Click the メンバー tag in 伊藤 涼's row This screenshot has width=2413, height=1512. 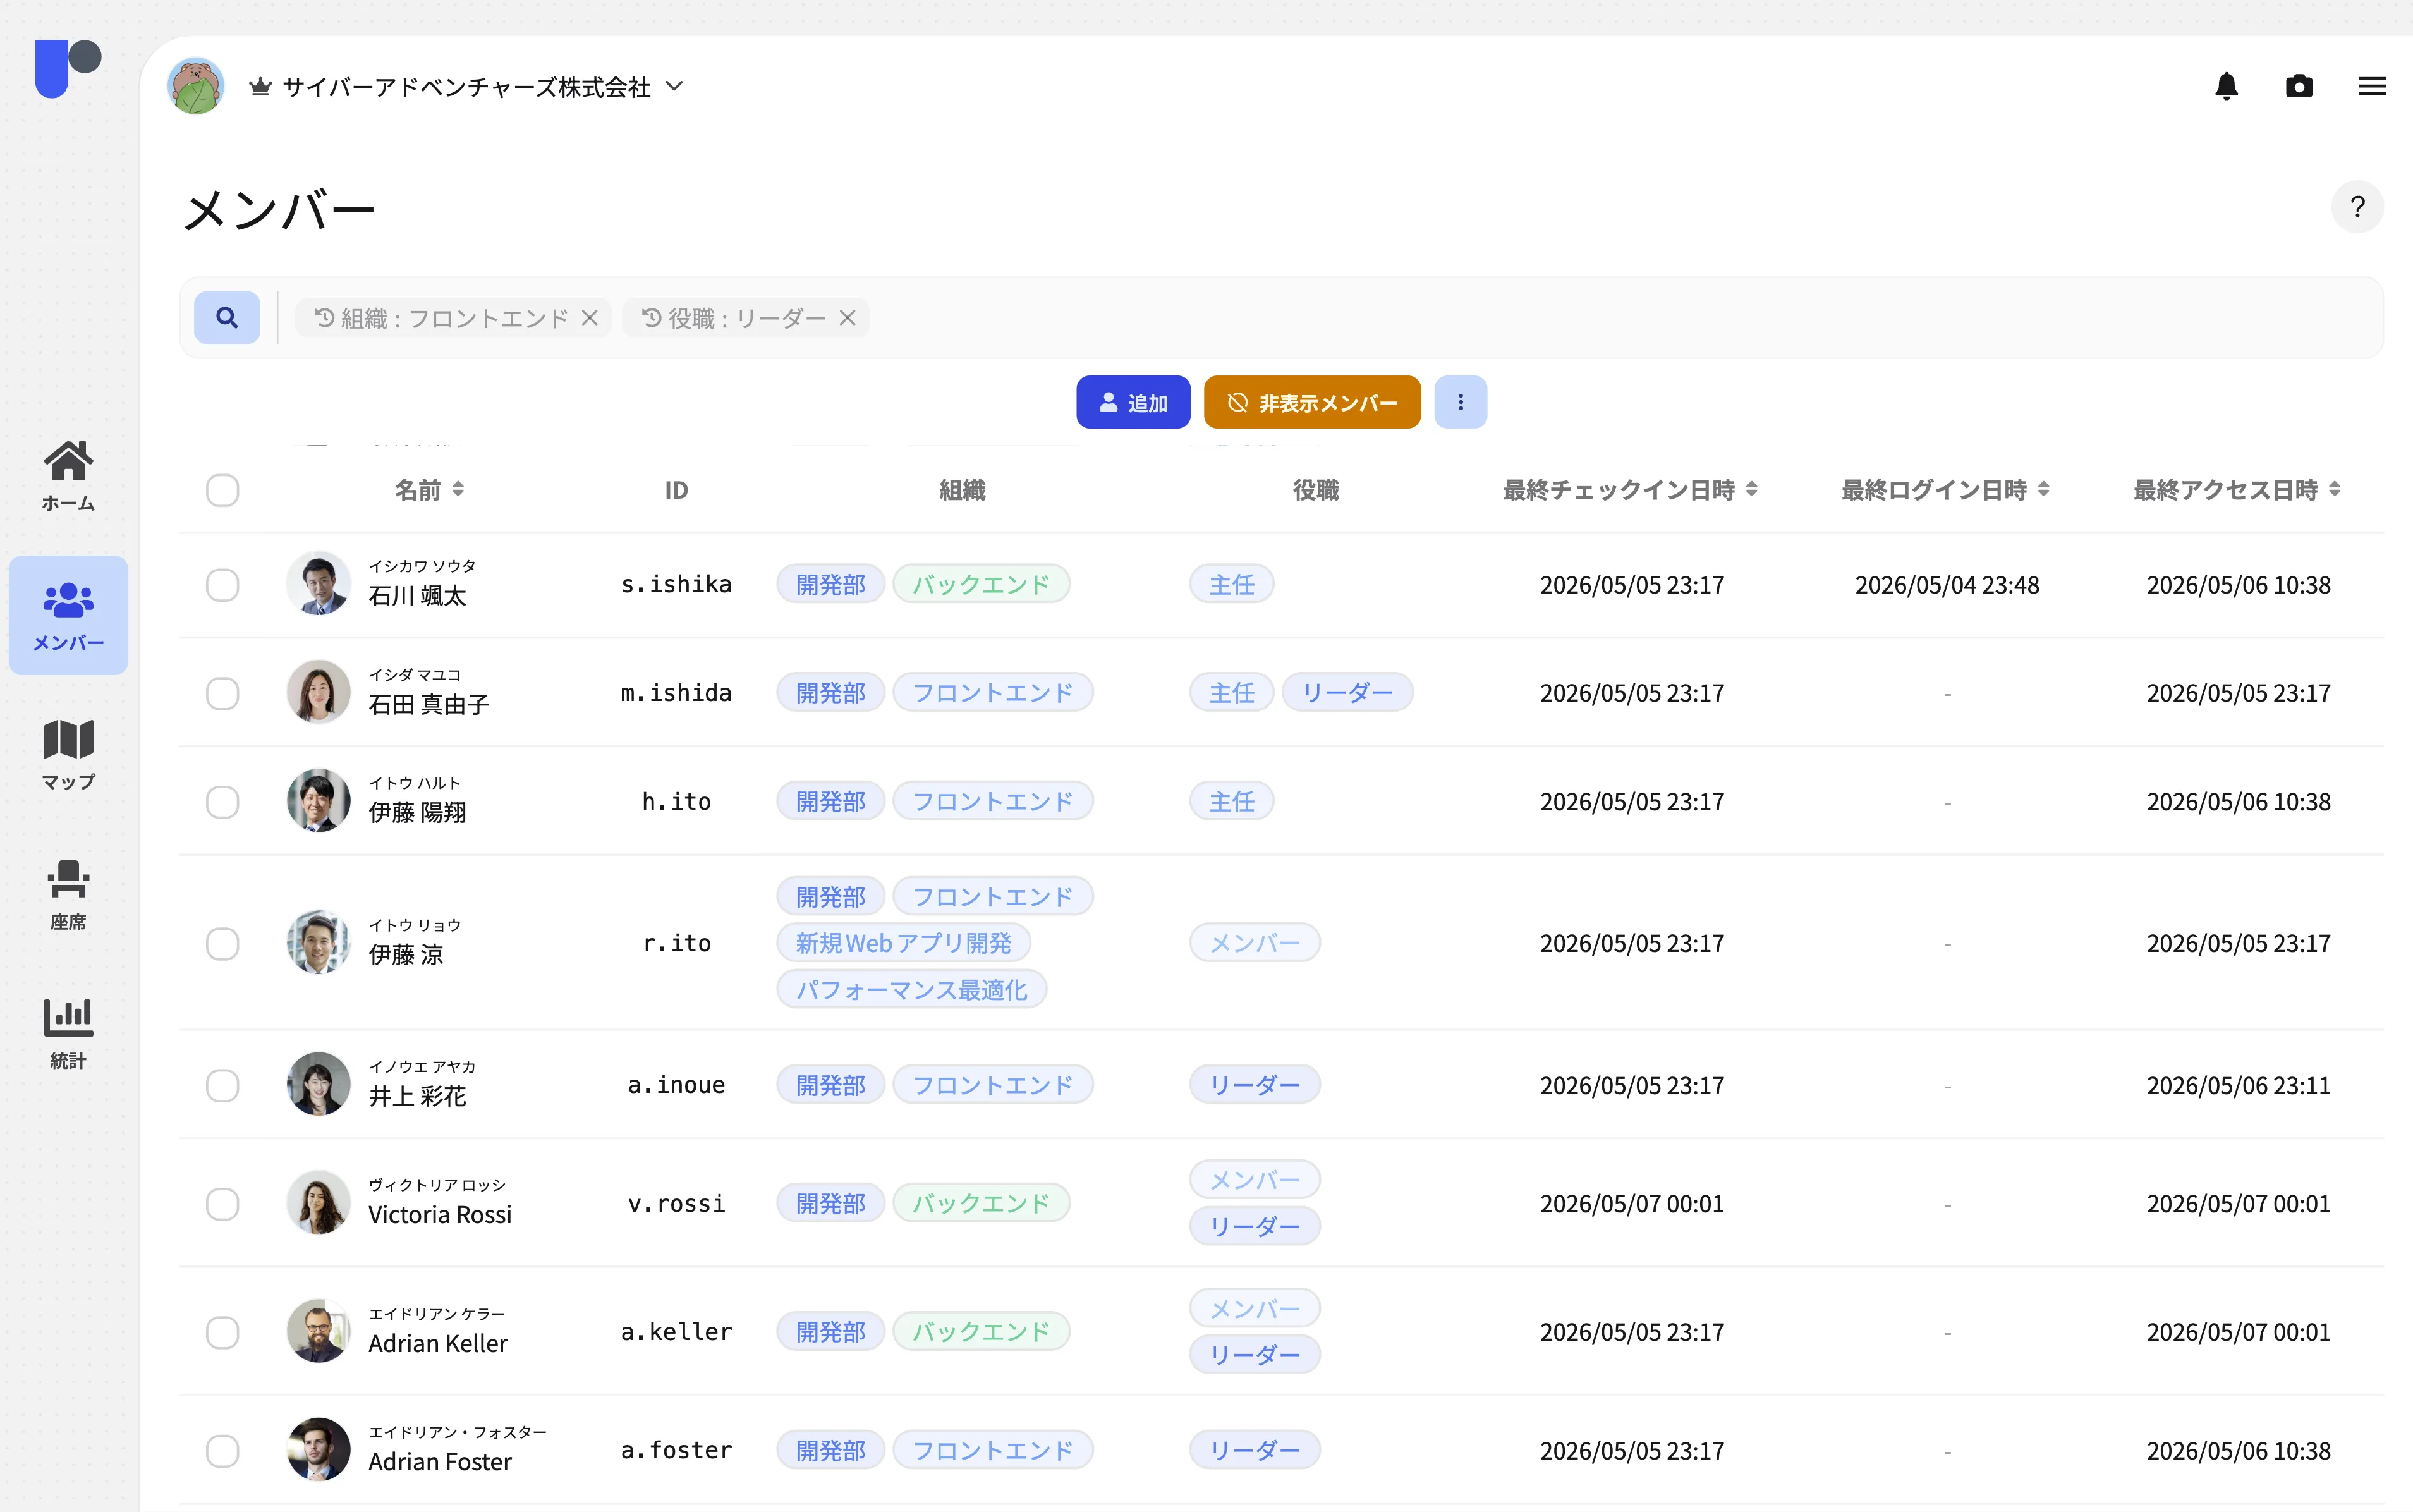click(1255, 943)
